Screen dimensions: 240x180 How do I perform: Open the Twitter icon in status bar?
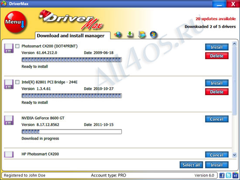[x=229, y=175]
